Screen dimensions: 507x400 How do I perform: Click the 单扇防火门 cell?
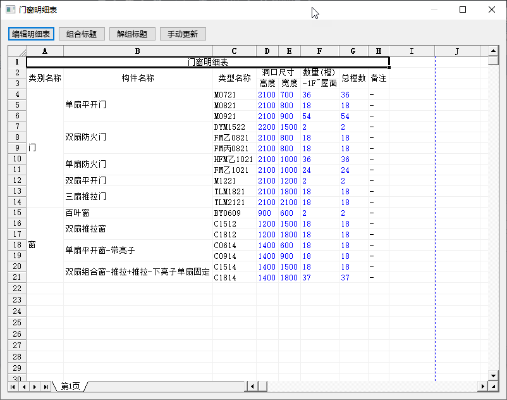tap(138, 164)
